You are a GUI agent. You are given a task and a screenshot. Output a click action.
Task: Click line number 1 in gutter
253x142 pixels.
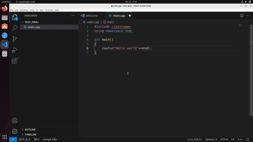pos(87,27)
